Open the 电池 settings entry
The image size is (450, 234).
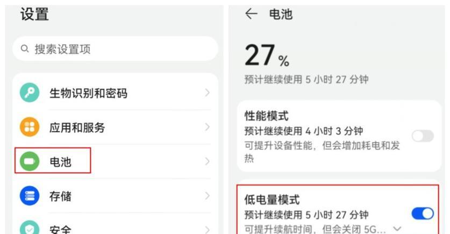point(115,161)
